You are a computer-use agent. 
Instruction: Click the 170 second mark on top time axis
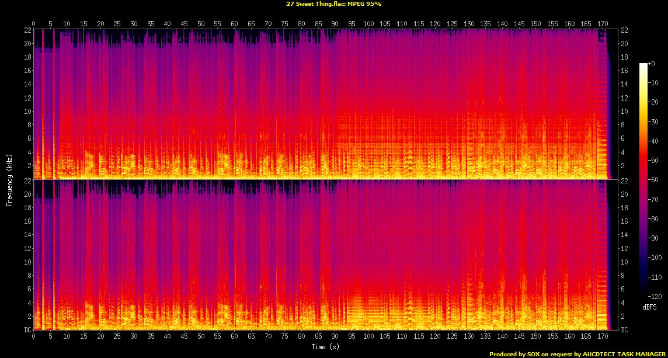(602, 24)
